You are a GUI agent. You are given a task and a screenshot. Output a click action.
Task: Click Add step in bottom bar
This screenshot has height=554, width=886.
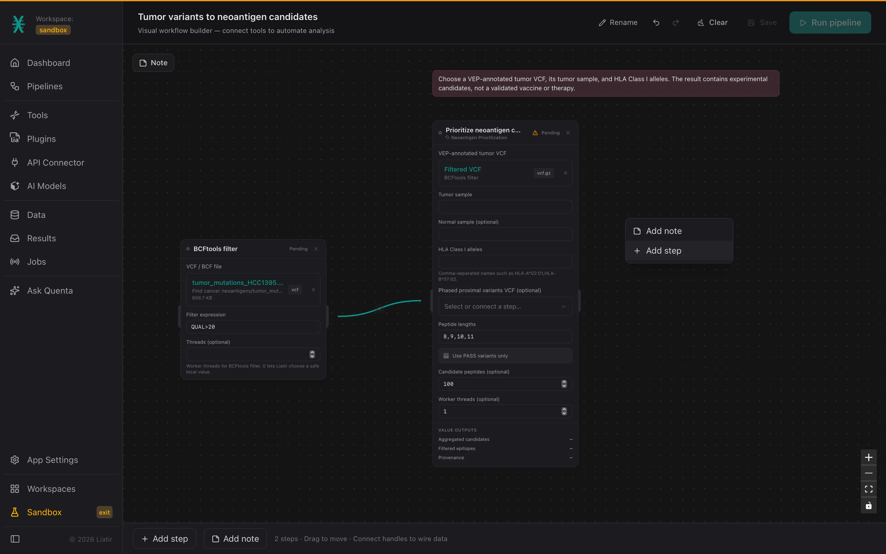pos(165,539)
